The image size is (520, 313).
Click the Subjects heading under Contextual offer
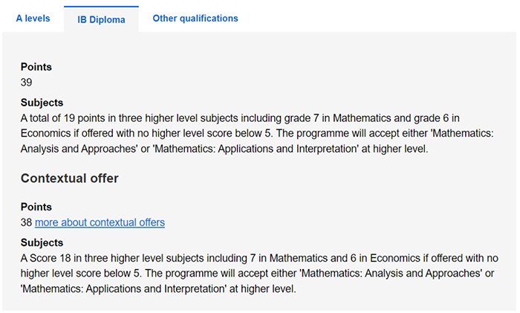tap(42, 242)
